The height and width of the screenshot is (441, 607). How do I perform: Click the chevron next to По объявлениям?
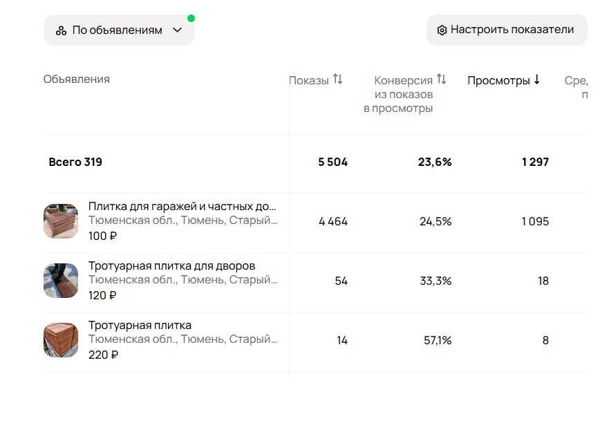(178, 30)
